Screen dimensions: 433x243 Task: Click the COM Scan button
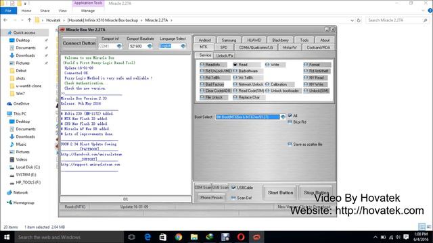point(203,188)
